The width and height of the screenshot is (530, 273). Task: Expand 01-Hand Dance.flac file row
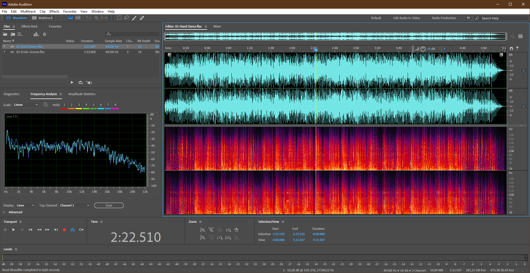(x=4, y=46)
